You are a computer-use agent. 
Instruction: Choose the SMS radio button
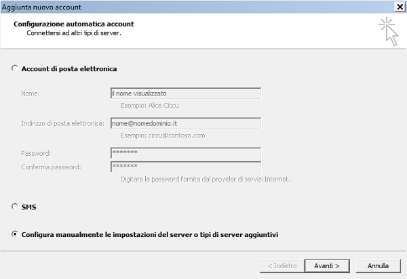pos(15,207)
